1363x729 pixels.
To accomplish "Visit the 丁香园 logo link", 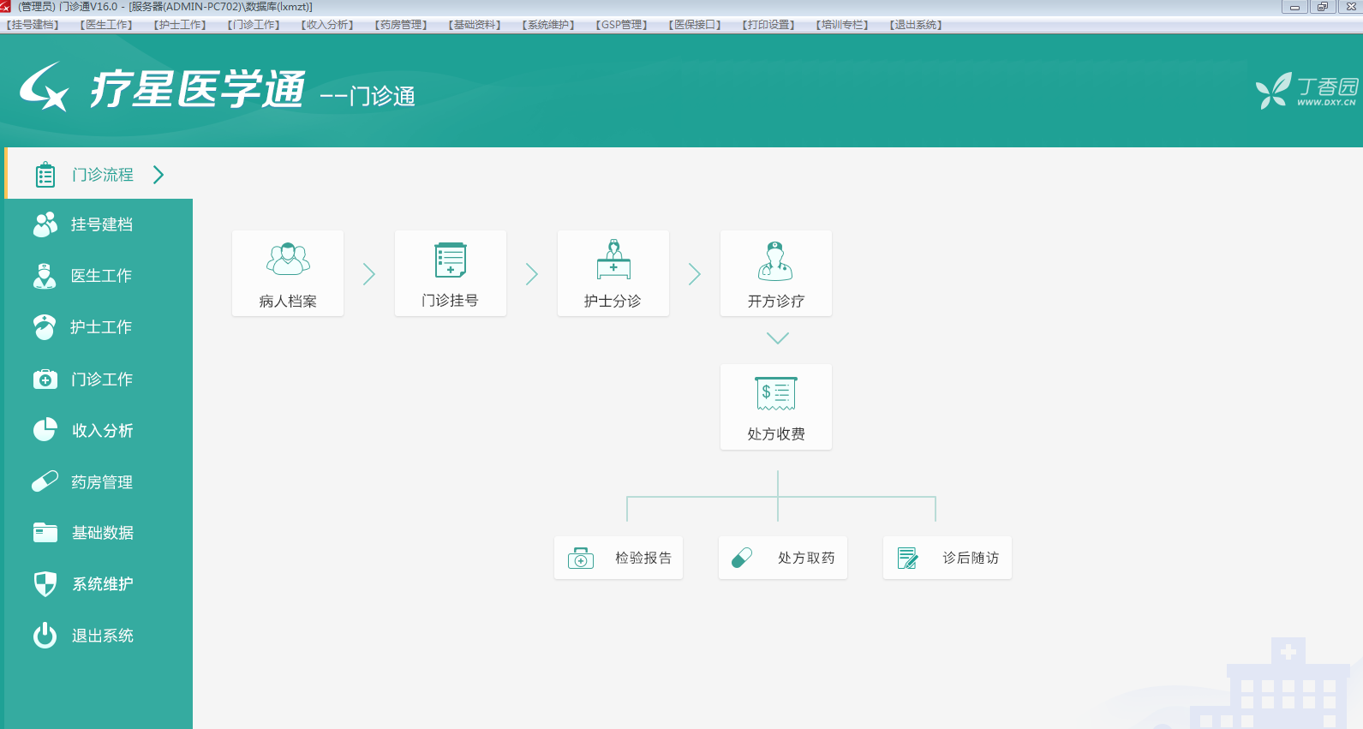I will (x=1306, y=91).
